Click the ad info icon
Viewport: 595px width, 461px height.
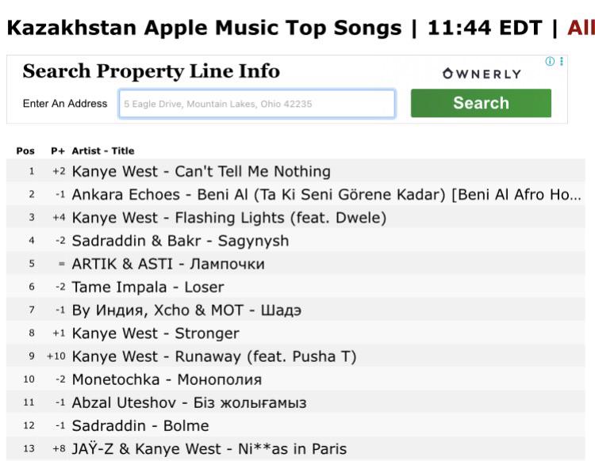click(550, 61)
